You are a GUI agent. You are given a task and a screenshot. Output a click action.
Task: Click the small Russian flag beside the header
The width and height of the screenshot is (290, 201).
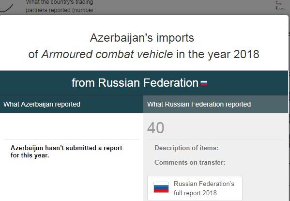[204, 83]
